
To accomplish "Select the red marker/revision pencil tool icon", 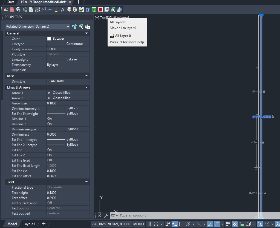I will pos(5,9).
